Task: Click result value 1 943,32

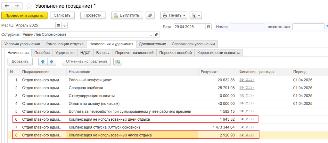Action: coord(227,119)
